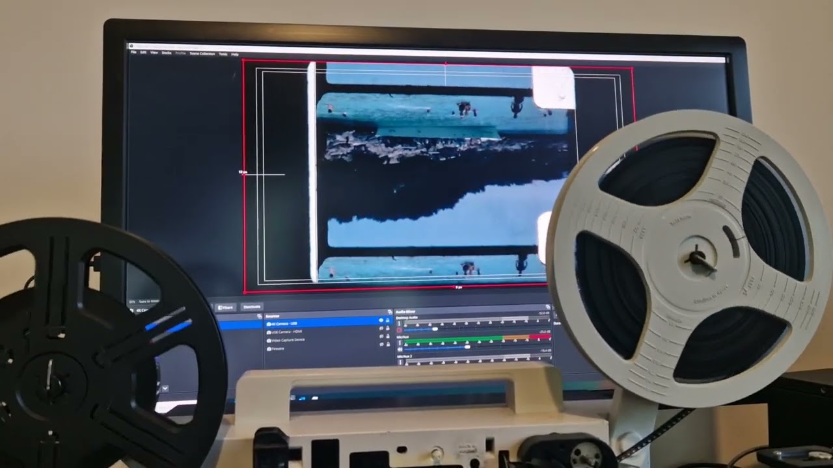Click the Deactivate button
The image size is (833, 468).
point(252,307)
